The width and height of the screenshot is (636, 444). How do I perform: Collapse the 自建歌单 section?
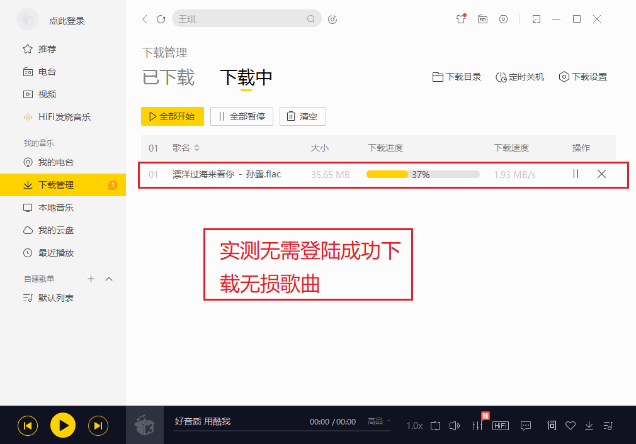109,279
